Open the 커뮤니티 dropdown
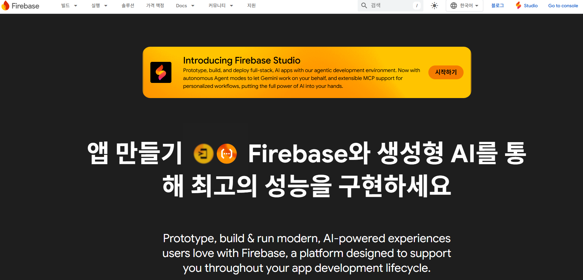The height and width of the screenshot is (280, 583). (220, 6)
